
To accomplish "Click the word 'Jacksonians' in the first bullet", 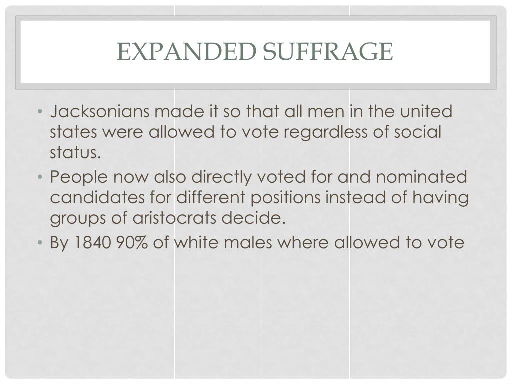I will tap(99, 111).
